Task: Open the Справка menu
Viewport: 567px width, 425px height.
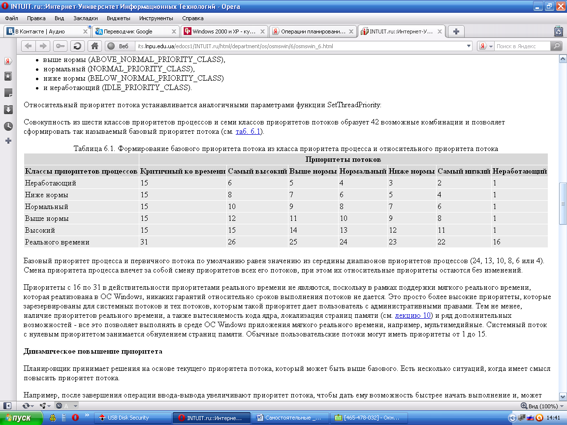Action: pyautogui.click(x=193, y=18)
